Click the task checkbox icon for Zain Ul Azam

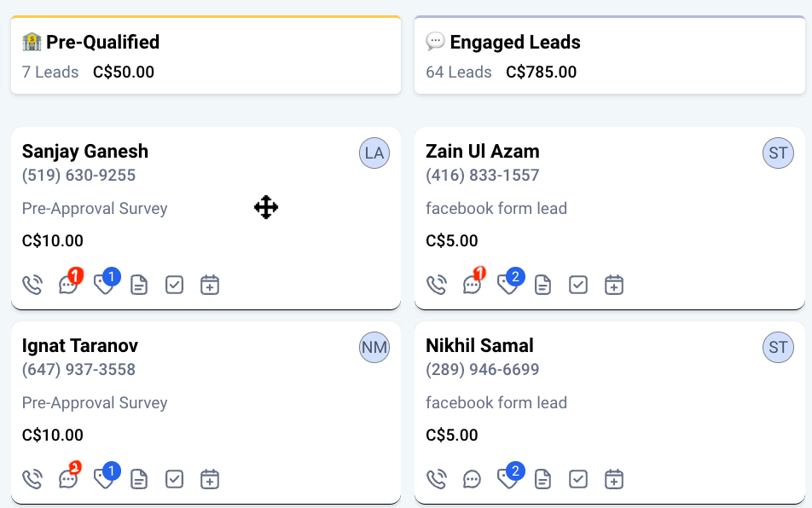(578, 285)
